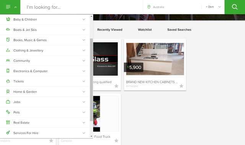The image size is (245, 145).
Task: Select Electronics & Computer category label
Action: tap(31, 71)
